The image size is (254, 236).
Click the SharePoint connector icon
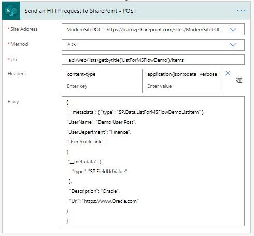pyautogui.click(x=11, y=11)
